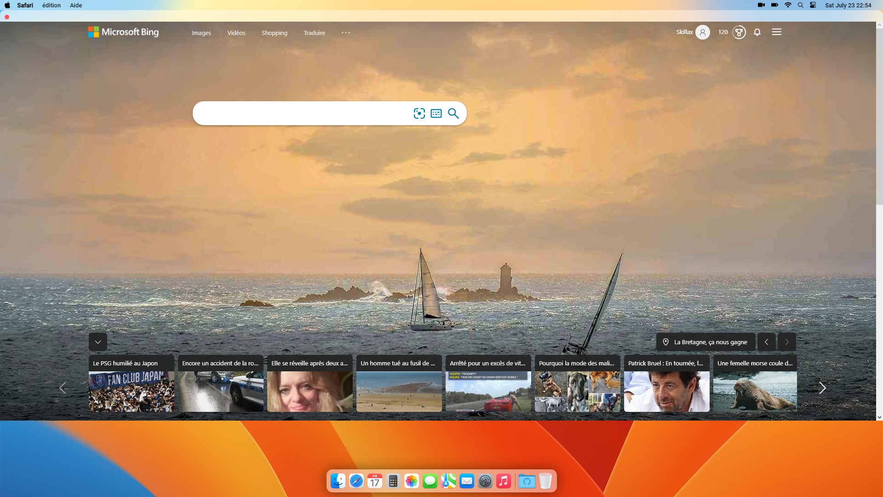Viewport: 883px width, 497px height.
Task: Open the virtual keyboard icon in search bar
Action: tap(436, 113)
